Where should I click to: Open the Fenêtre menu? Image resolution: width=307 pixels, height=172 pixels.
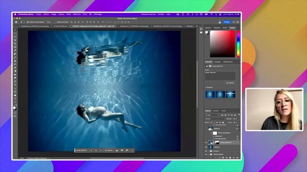click(161, 14)
